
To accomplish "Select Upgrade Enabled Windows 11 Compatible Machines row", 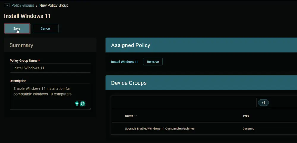I will (204, 128).
